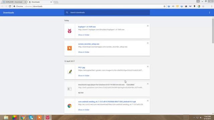Click the page scrollbar down arrow
This screenshot has width=214, height=120.
coord(213,114)
